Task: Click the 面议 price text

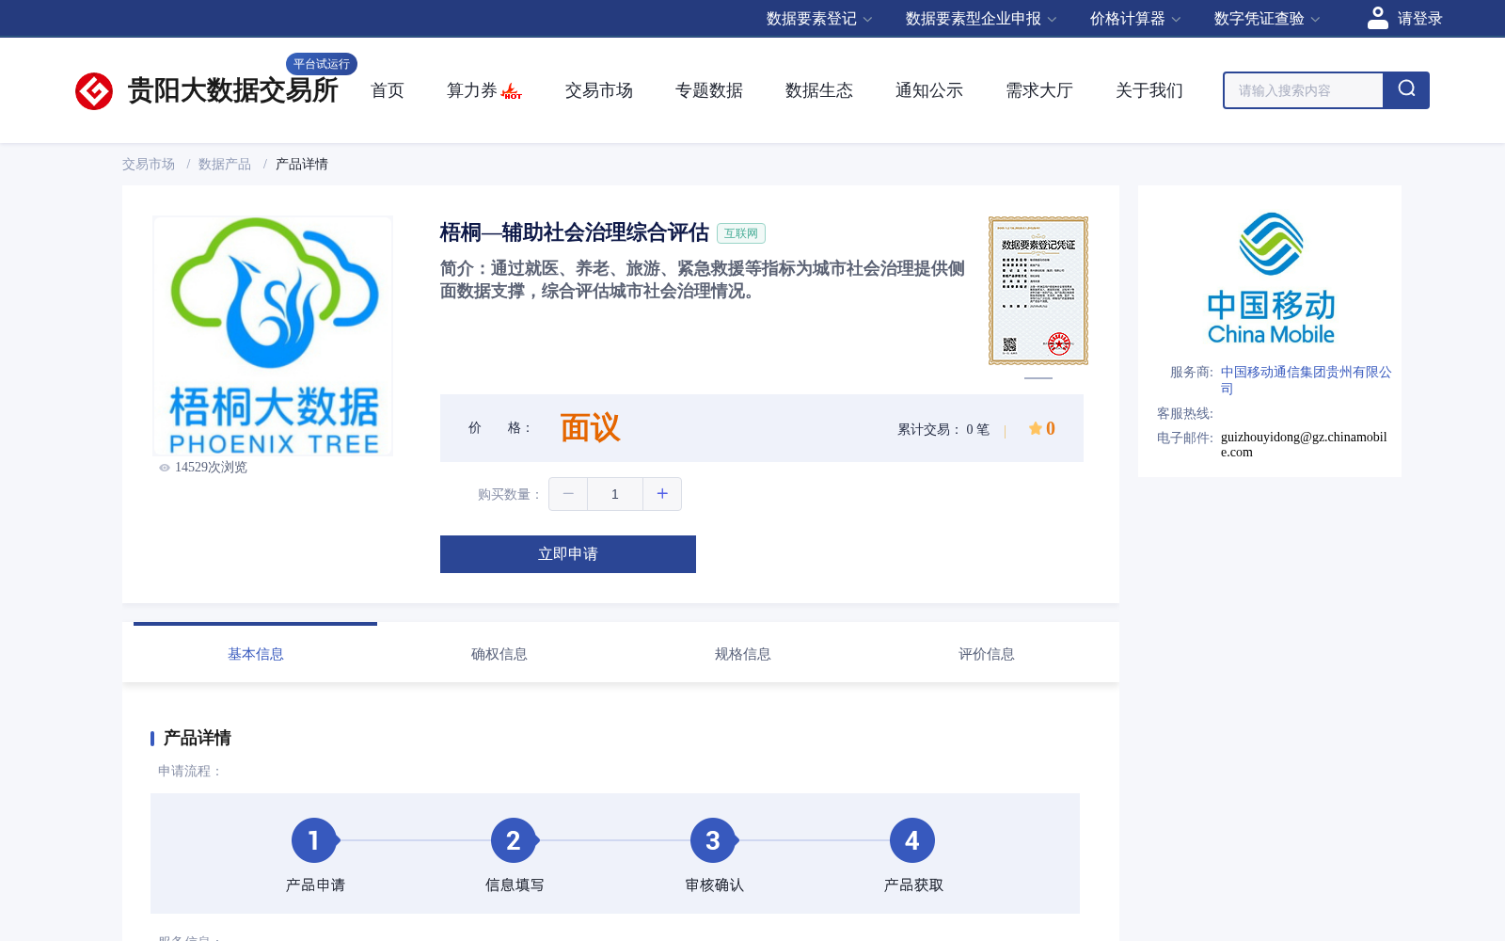Action: [x=591, y=428]
